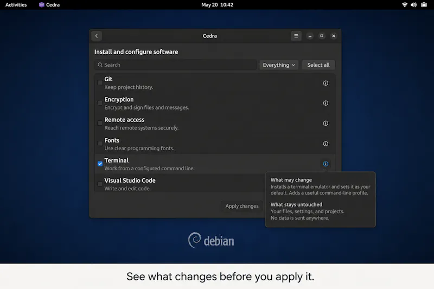Image resolution: width=434 pixels, height=289 pixels.
Task: Click the volume icon in the top bar
Action: (413, 5)
